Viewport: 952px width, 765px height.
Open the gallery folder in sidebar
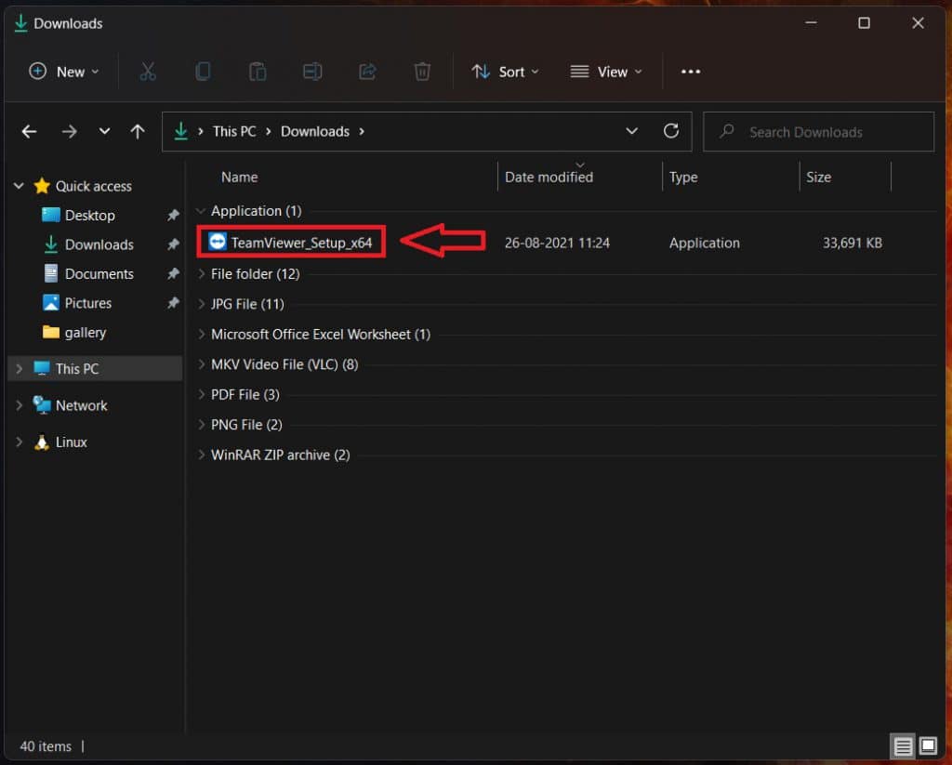85,332
